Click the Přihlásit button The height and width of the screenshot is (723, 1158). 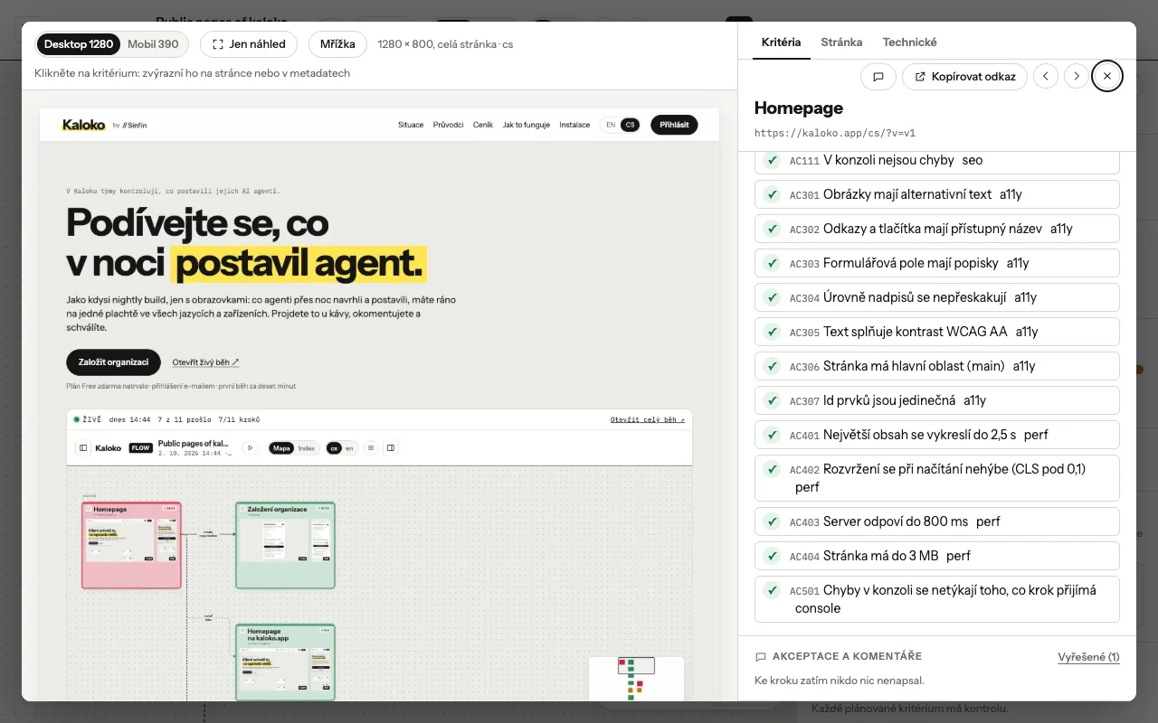[x=674, y=125]
